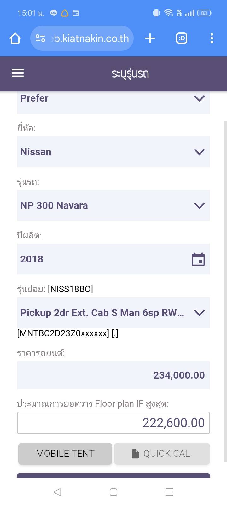The height and width of the screenshot is (506, 227).
Task: Open the hamburger navigation menu
Action: (x=18, y=74)
